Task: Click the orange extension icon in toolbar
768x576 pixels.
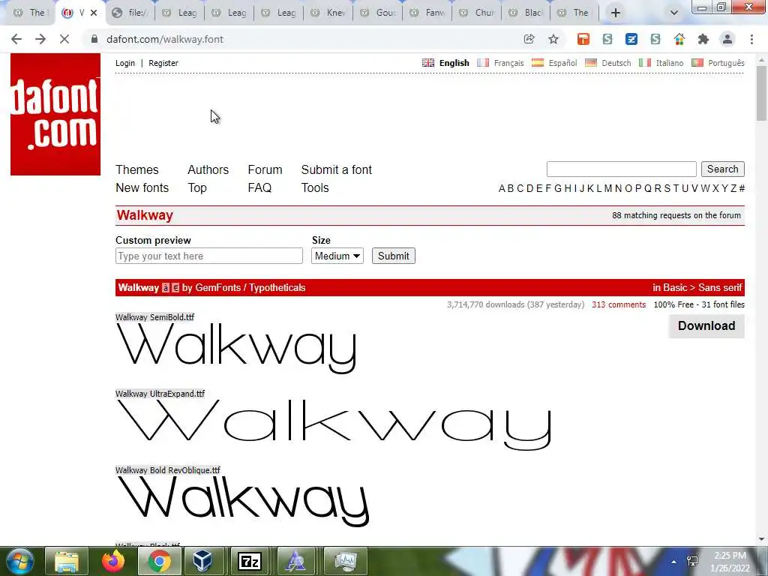Action: 583,39
